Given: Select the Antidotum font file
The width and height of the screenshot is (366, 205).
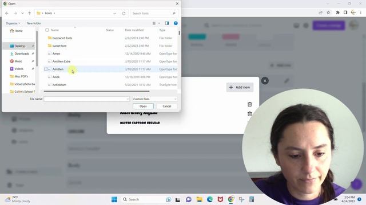Looking at the screenshot, I should (x=59, y=85).
